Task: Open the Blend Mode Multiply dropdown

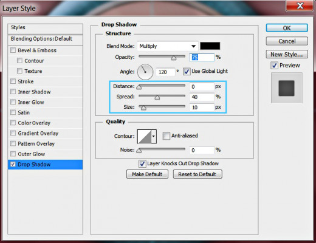Action: [167, 46]
